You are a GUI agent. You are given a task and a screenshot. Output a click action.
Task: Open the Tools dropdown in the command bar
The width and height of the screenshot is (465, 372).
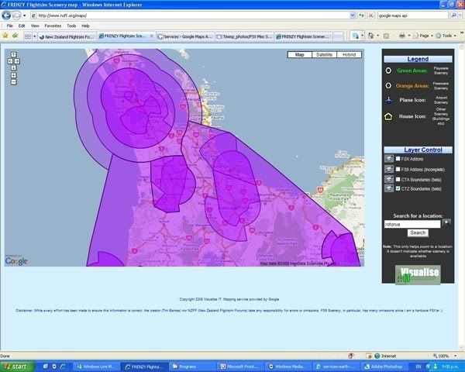(448, 36)
